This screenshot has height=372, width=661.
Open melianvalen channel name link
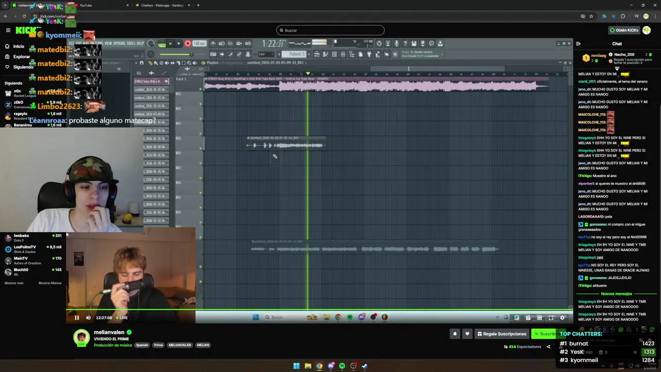pos(109,332)
